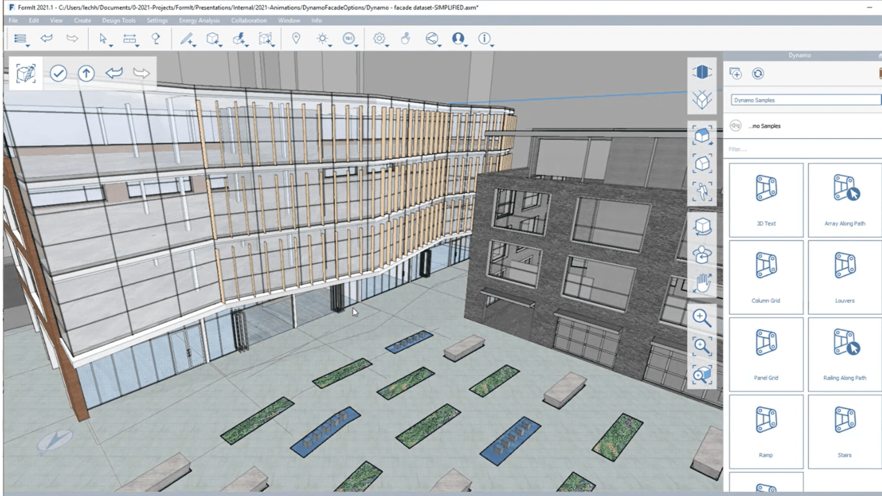Refresh the Dynamo samples list
Screen dimensions: 882x496
point(758,74)
